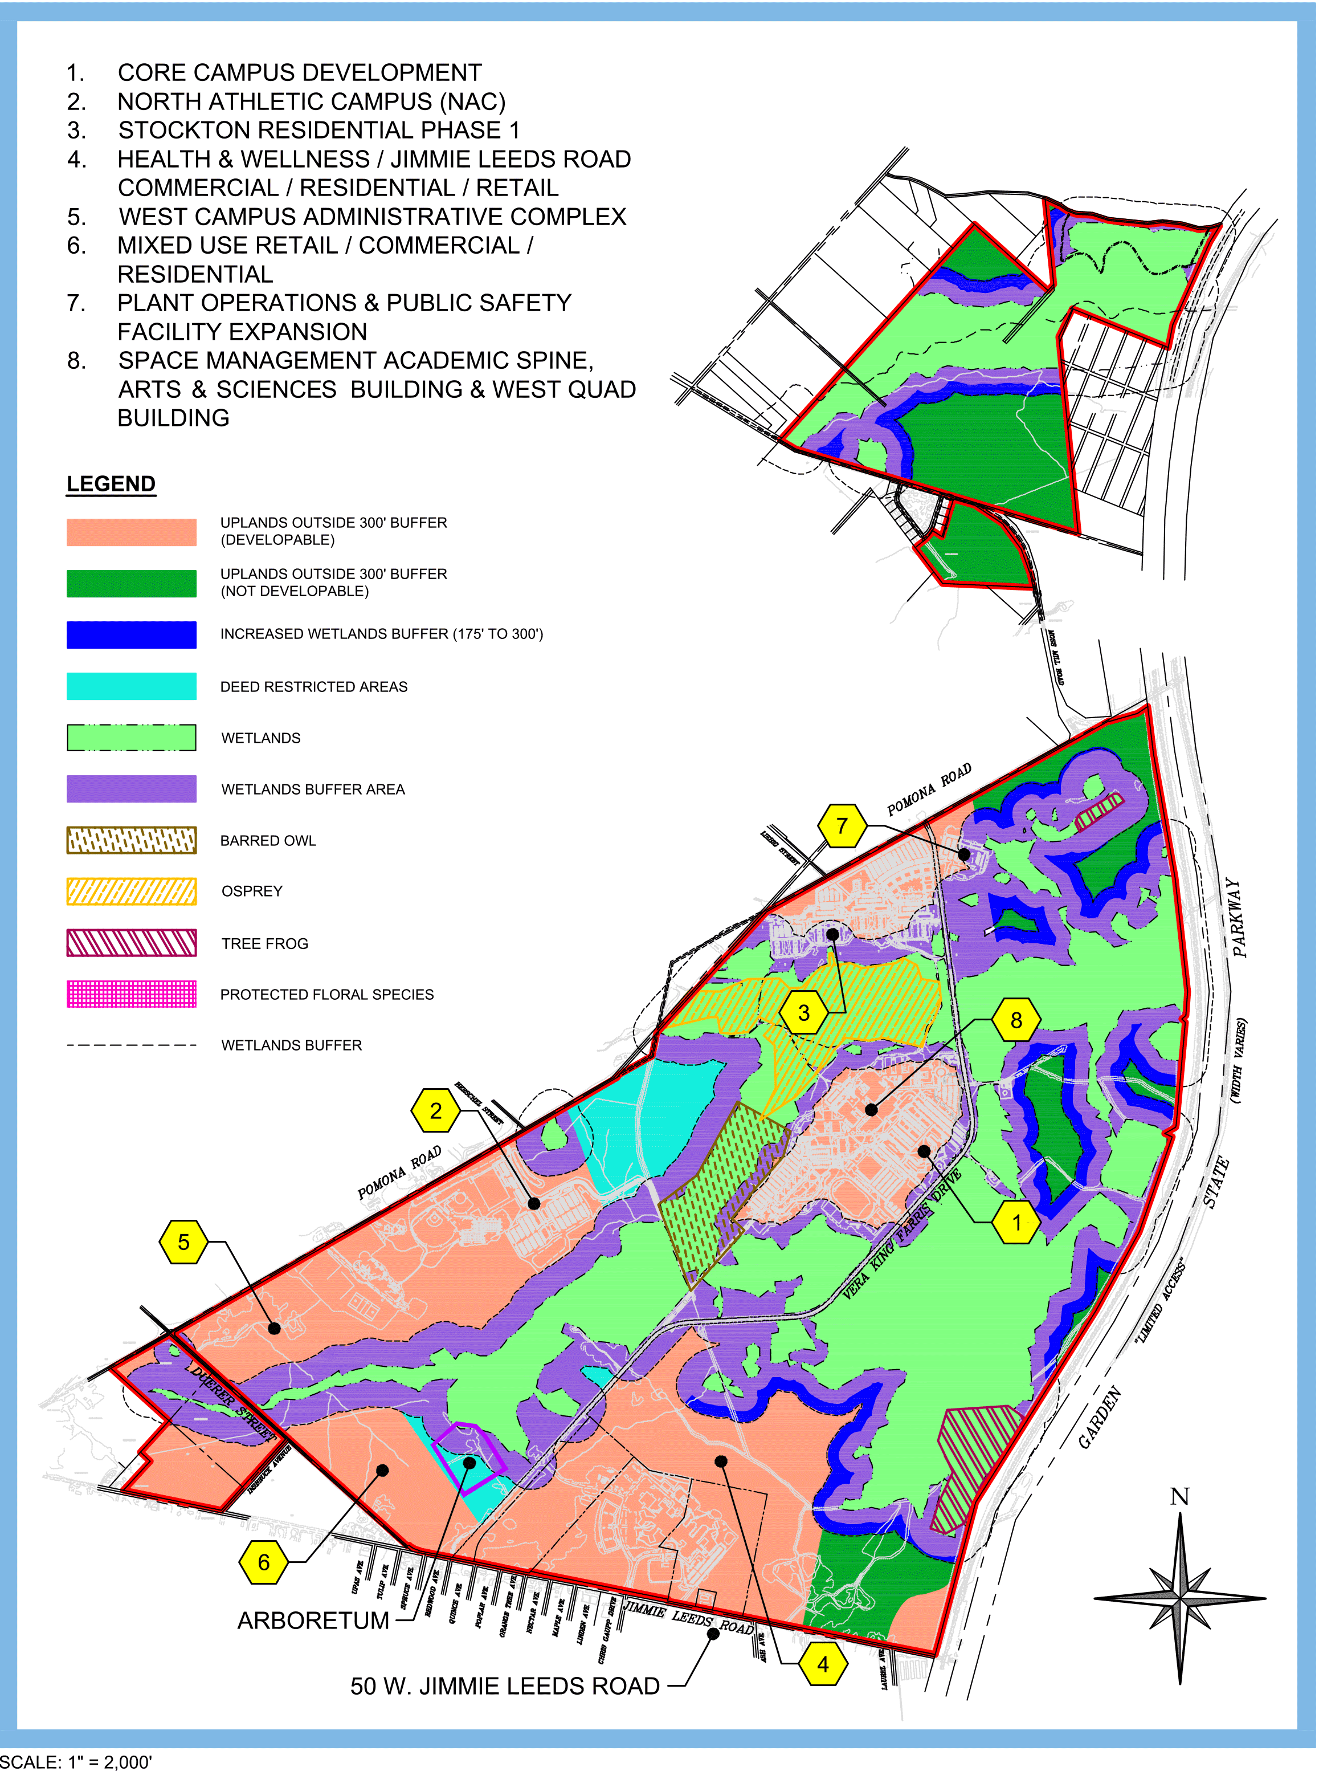
Task: Click the 'N' letter above the compass
Action: click(1179, 1496)
